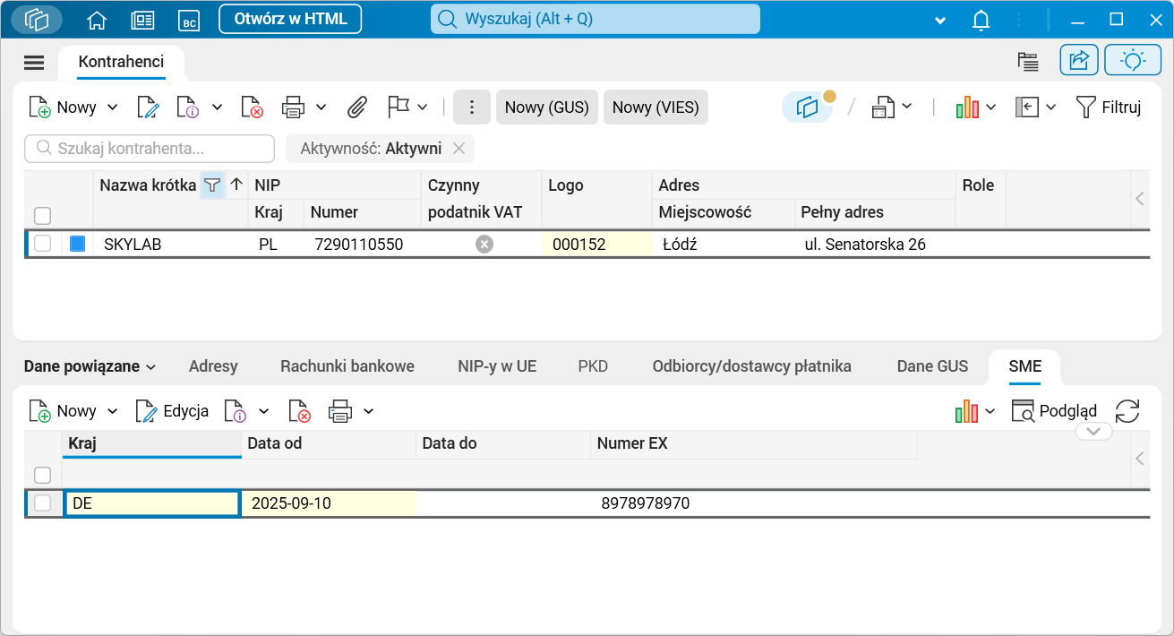Tick the select-all checkbox in the contractors header
1174x636 pixels.
click(43, 216)
